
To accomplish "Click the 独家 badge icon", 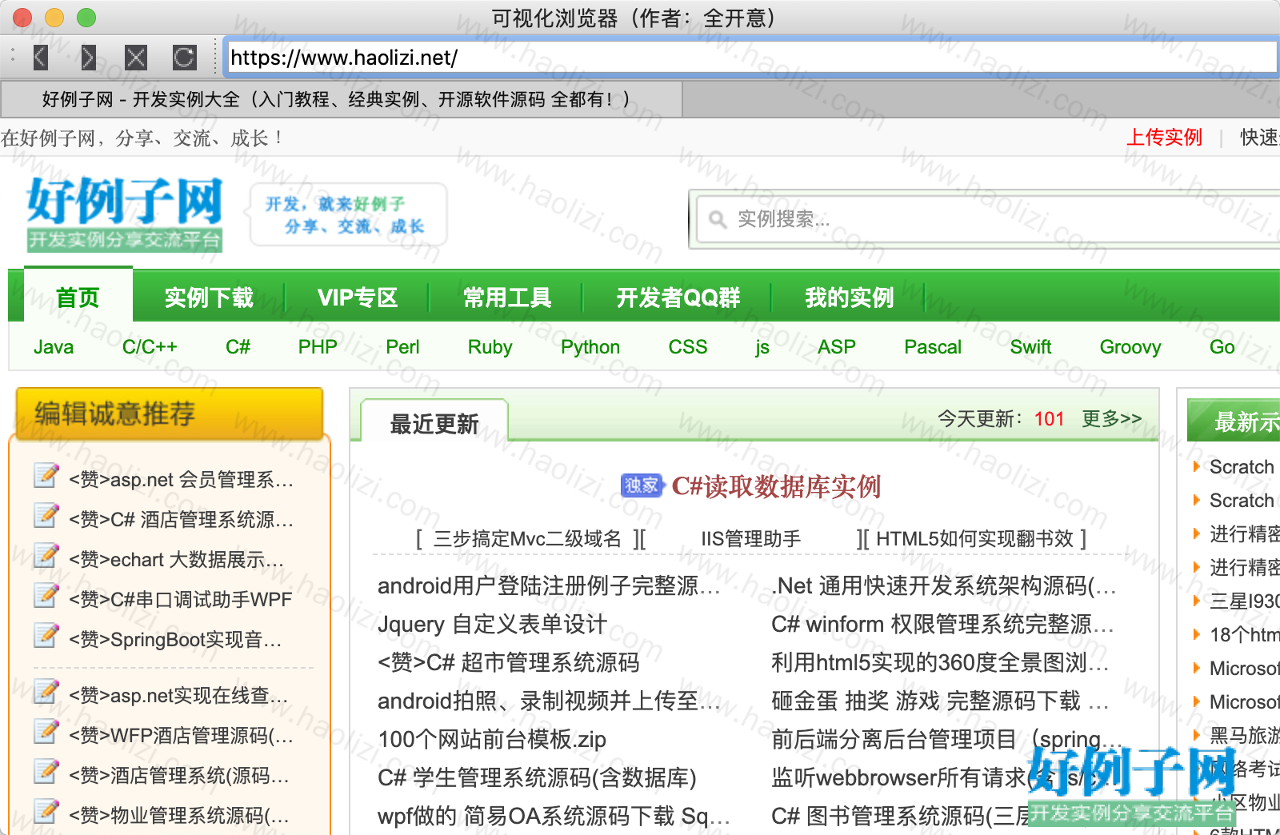I will [x=642, y=485].
